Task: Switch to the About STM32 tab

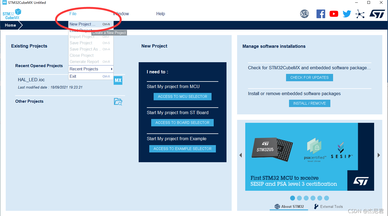Action: point(289,206)
